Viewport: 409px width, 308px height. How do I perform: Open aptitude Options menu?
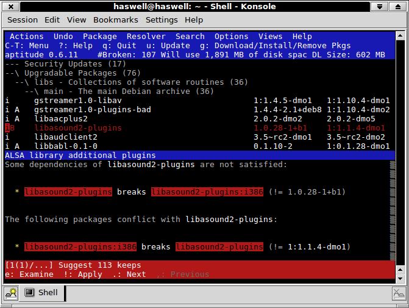click(232, 36)
